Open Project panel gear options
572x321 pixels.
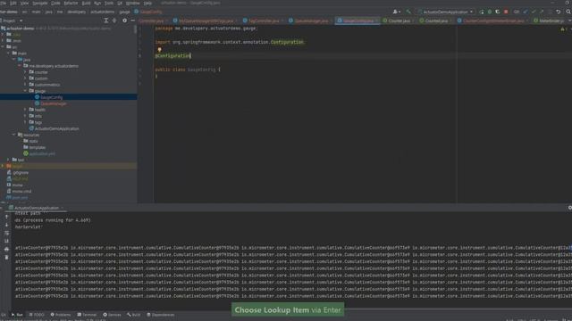pyautogui.click(x=124, y=21)
